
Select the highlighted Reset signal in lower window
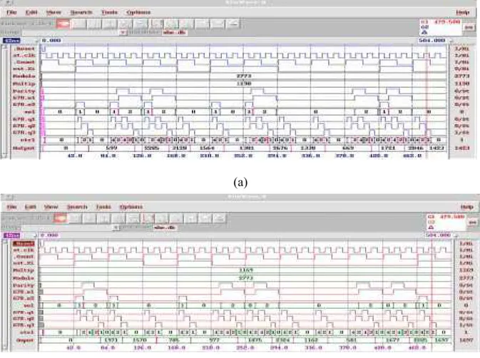[24, 244]
